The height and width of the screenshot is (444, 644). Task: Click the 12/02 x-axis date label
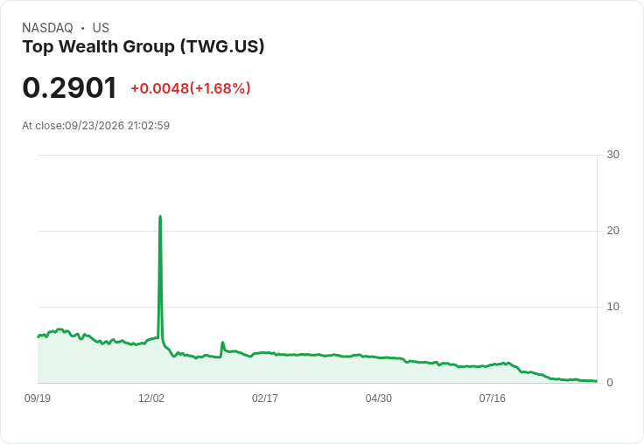151,399
